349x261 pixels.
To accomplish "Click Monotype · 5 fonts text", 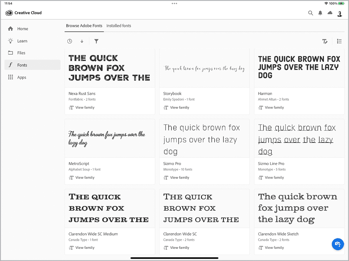I will click(x=272, y=169).
